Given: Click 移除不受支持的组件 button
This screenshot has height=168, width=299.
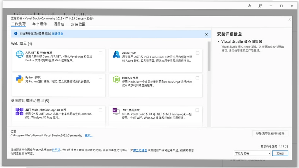Looking at the screenshot, I should (x=270, y=133).
